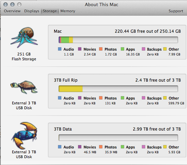Click the Apps swatch in 3TB Data
Screen dimensions: 187x165
pyautogui.click(x=122, y=147)
